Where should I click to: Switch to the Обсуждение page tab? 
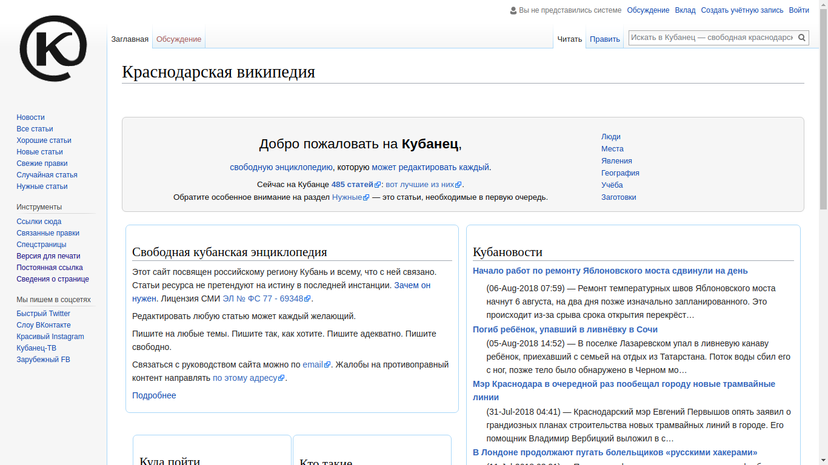[x=179, y=39]
